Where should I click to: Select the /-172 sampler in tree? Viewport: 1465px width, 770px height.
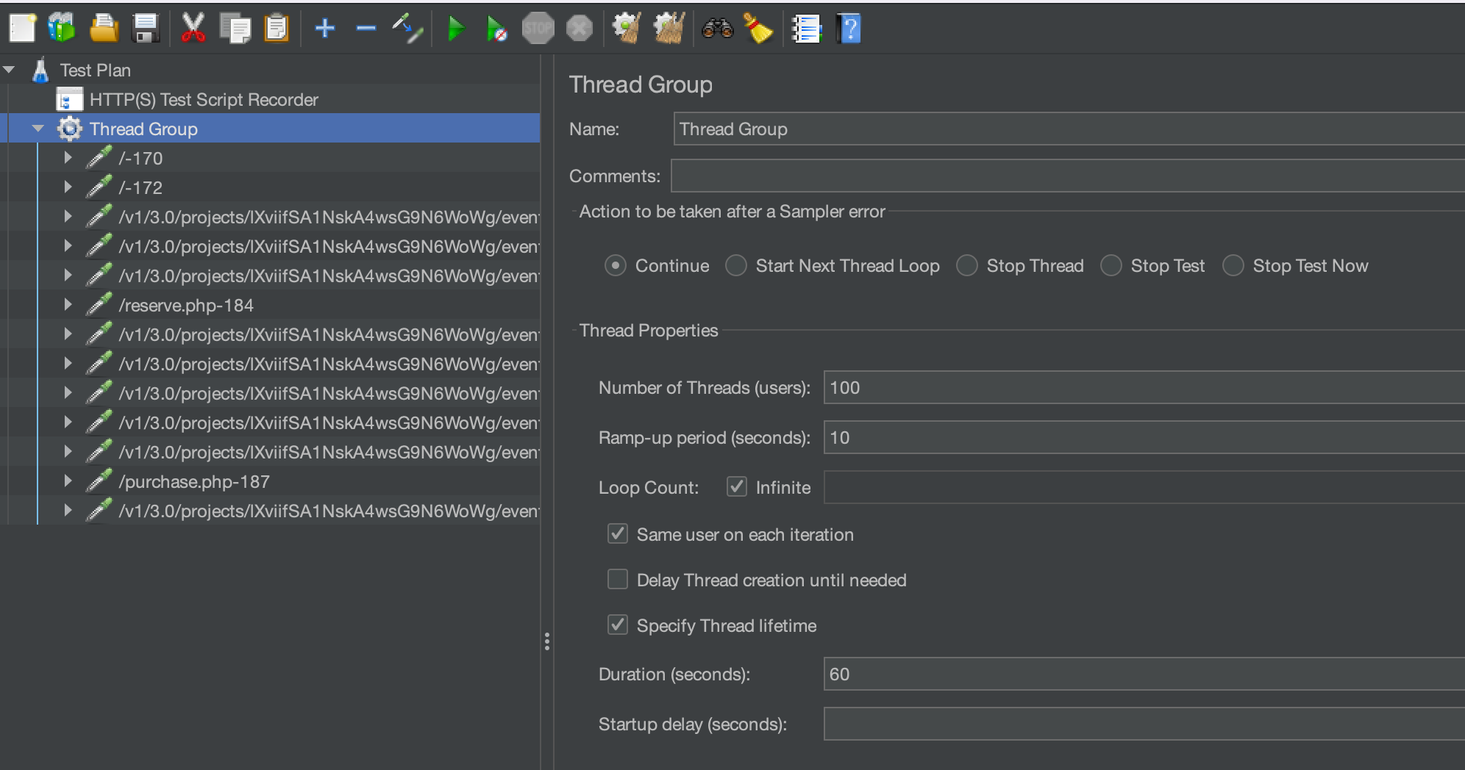pos(140,187)
